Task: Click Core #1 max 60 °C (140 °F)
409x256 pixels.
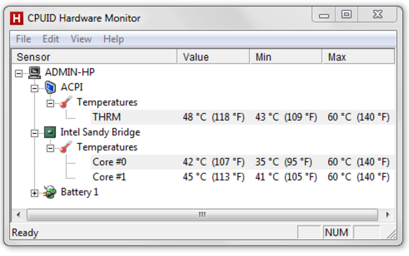Action: click(359, 177)
